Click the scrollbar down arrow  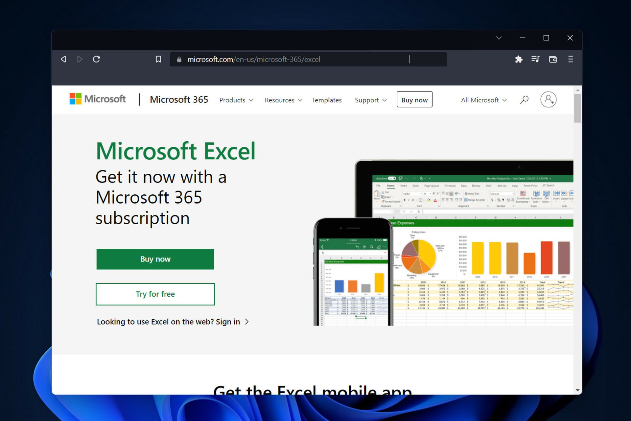(577, 390)
